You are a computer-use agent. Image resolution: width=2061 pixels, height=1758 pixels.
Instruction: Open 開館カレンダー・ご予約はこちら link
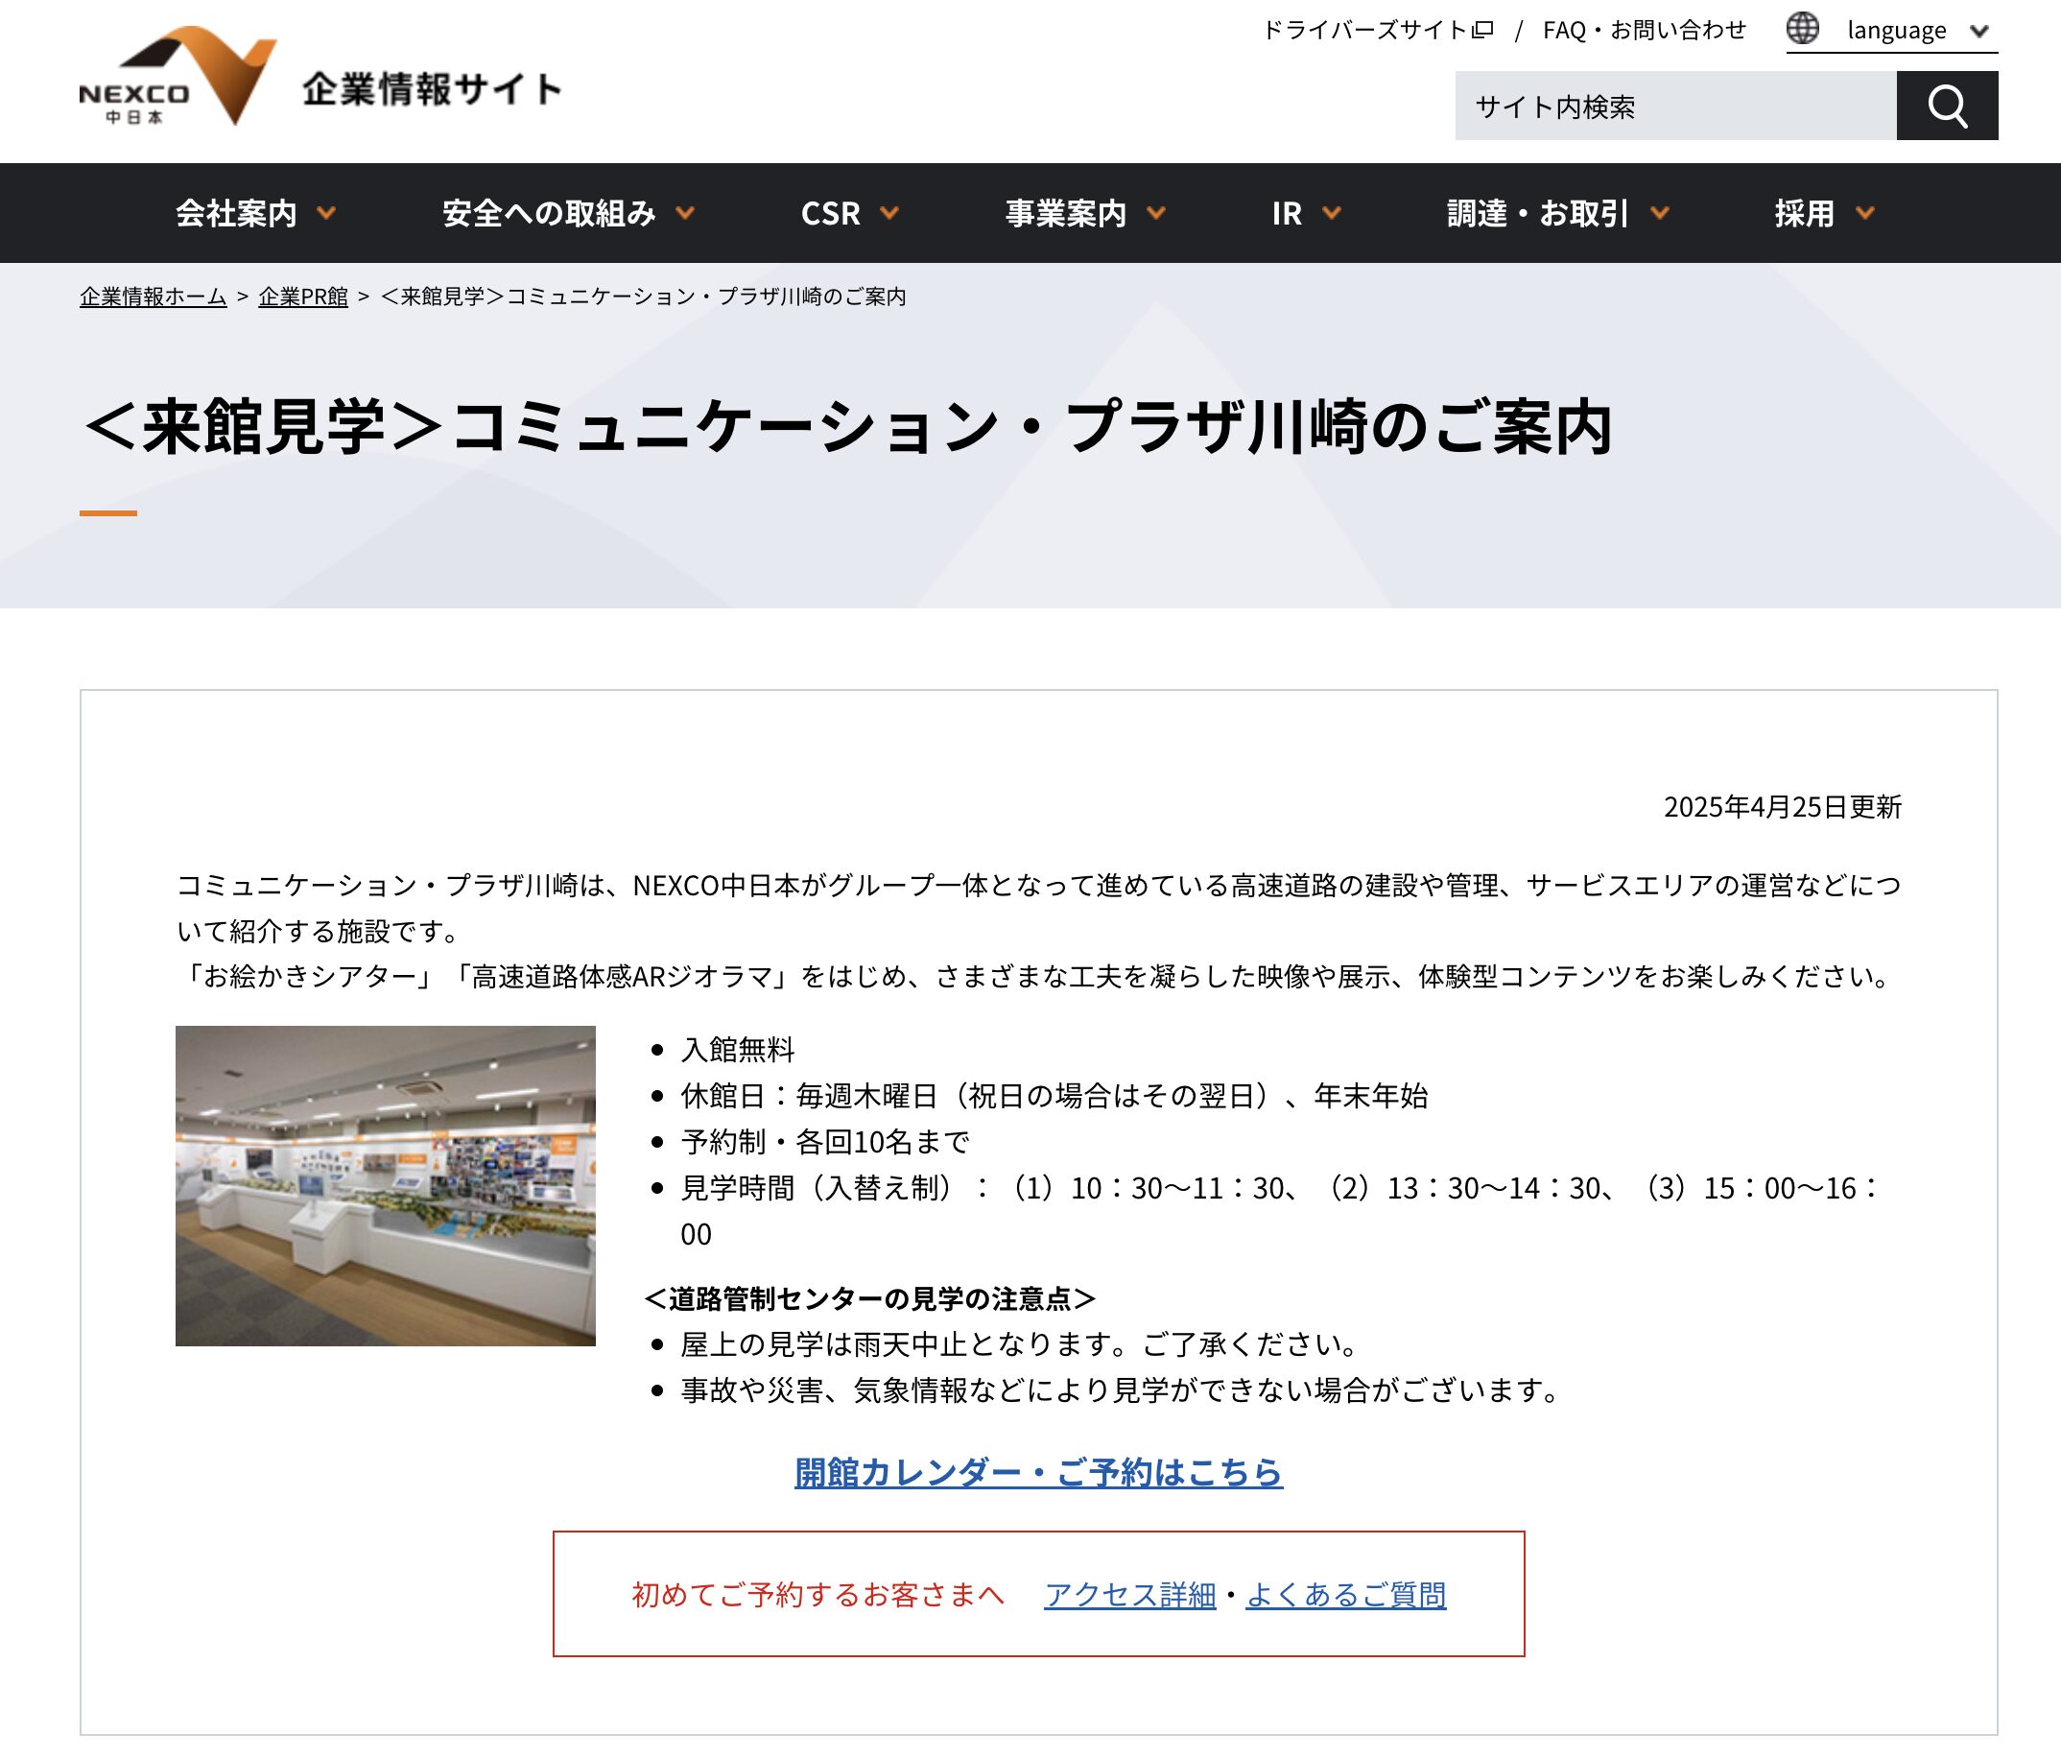(x=1037, y=1471)
